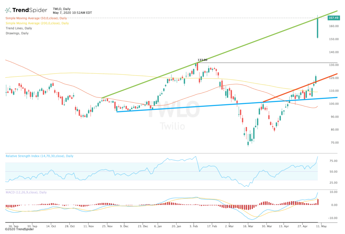Select the Simple Moving Average (50,0,close) legend
Screen dimensions: 345x234
[36, 18]
